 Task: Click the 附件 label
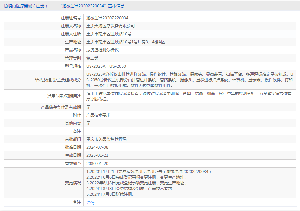click(x=77, y=115)
